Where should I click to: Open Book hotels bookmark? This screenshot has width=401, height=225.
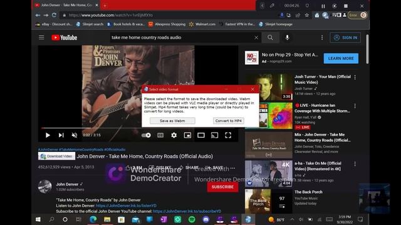[125, 24]
